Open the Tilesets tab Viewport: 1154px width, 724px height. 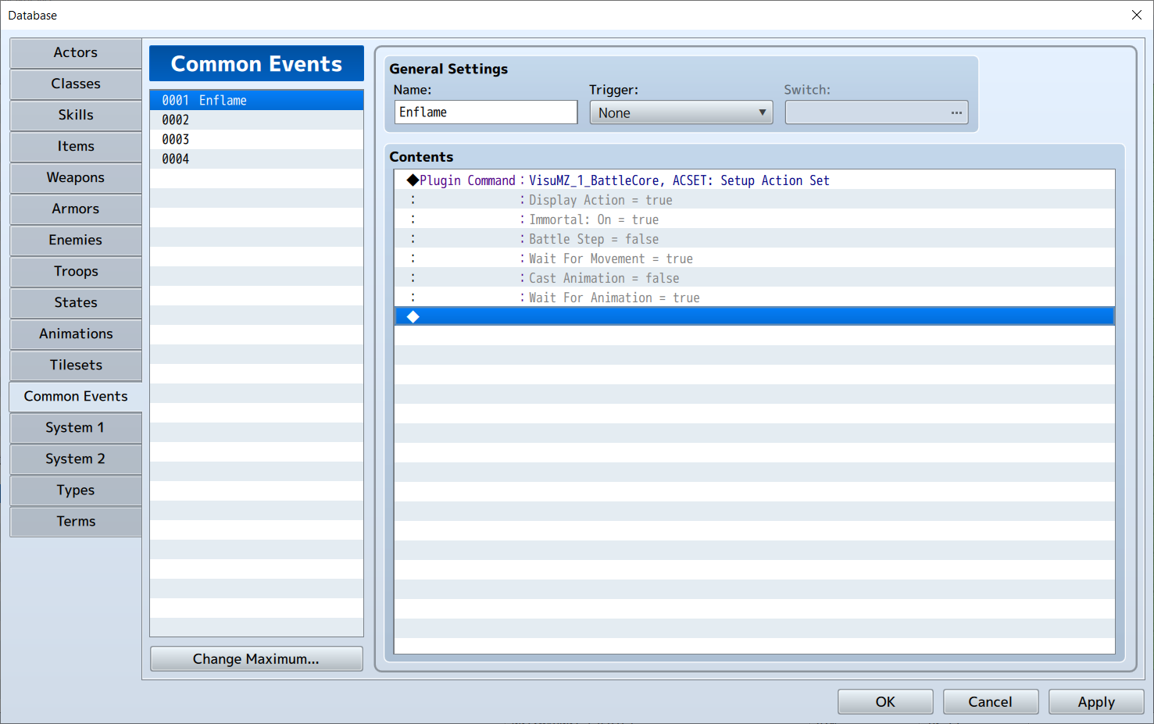76,366
